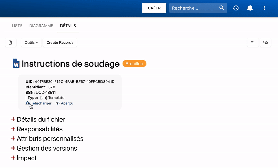Open the comments chat icon
The height and width of the screenshot is (168, 278).
pos(265,42)
